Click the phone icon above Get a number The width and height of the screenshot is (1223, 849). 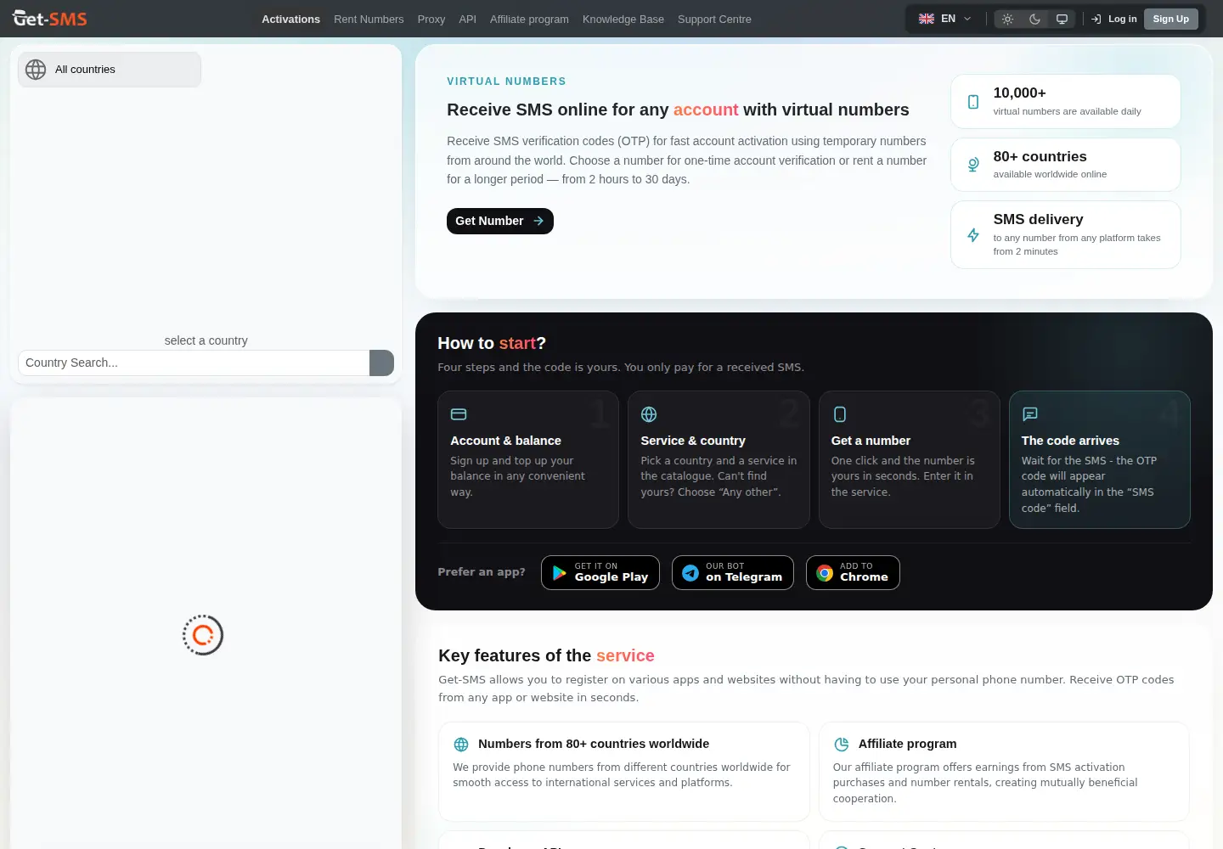(840, 414)
